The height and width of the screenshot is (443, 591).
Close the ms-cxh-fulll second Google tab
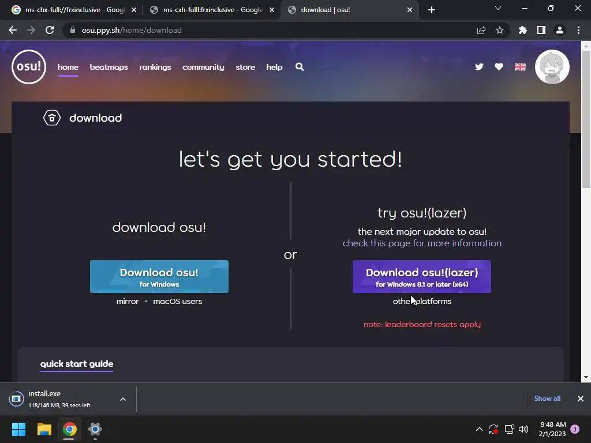(x=272, y=10)
